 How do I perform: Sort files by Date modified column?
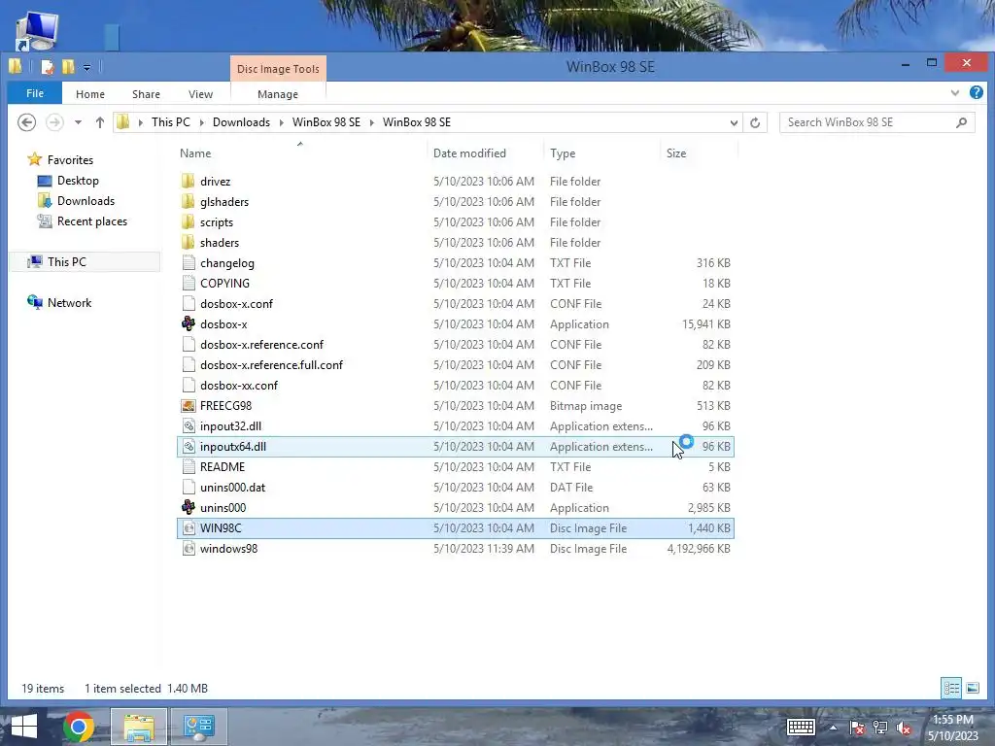click(469, 153)
